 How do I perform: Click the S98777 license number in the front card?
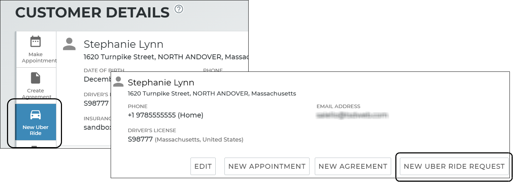[140, 139]
